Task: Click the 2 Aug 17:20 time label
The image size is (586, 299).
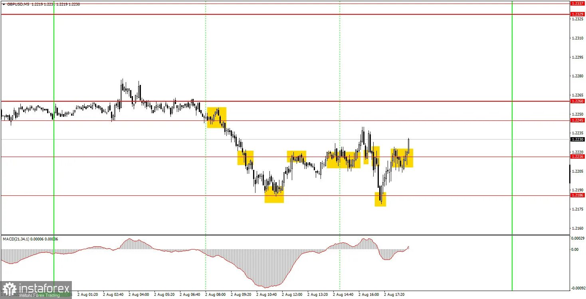Action: pyautogui.click(x=394, y=295)
